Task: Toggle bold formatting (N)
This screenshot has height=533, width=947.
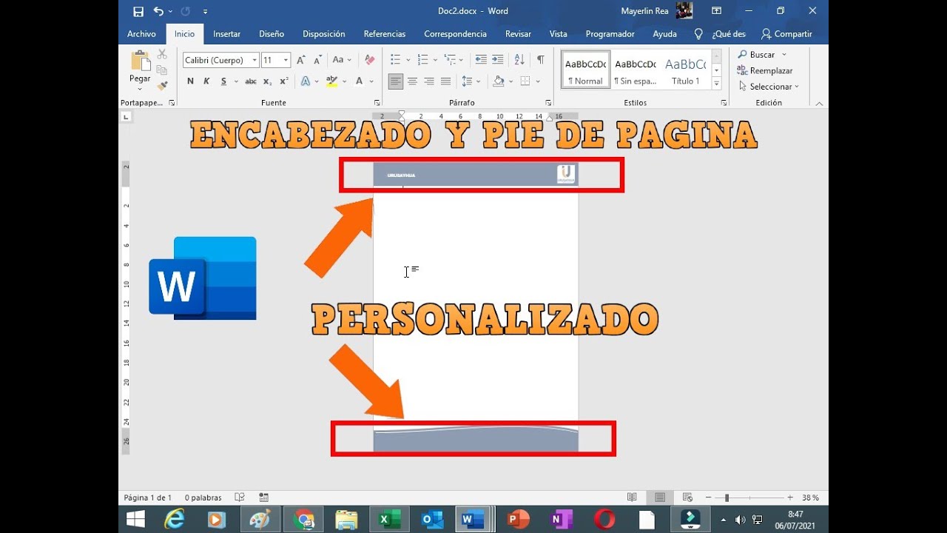Action: 190,81
